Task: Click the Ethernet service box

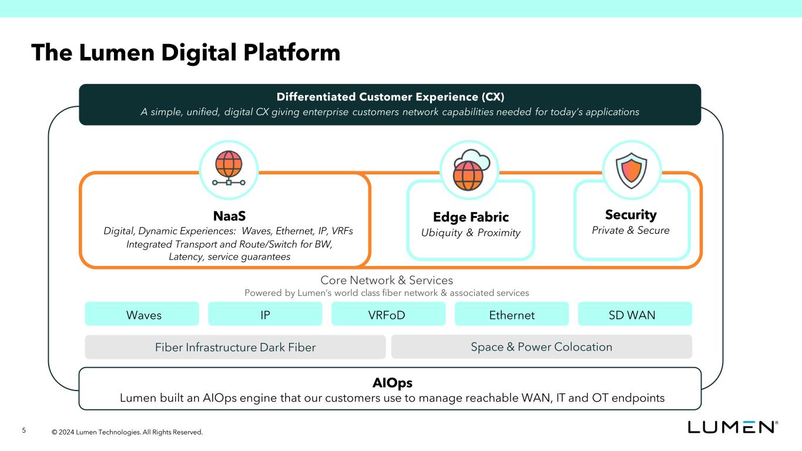Action: pos(512,314)
